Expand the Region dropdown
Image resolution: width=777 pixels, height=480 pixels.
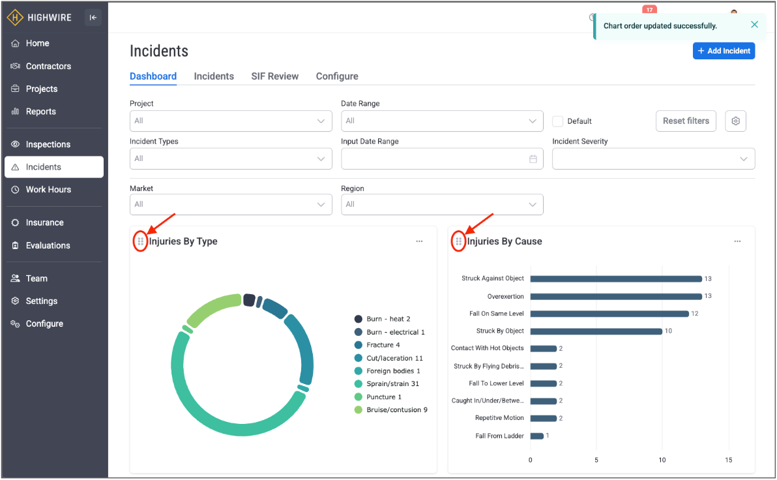coord(442,205)
